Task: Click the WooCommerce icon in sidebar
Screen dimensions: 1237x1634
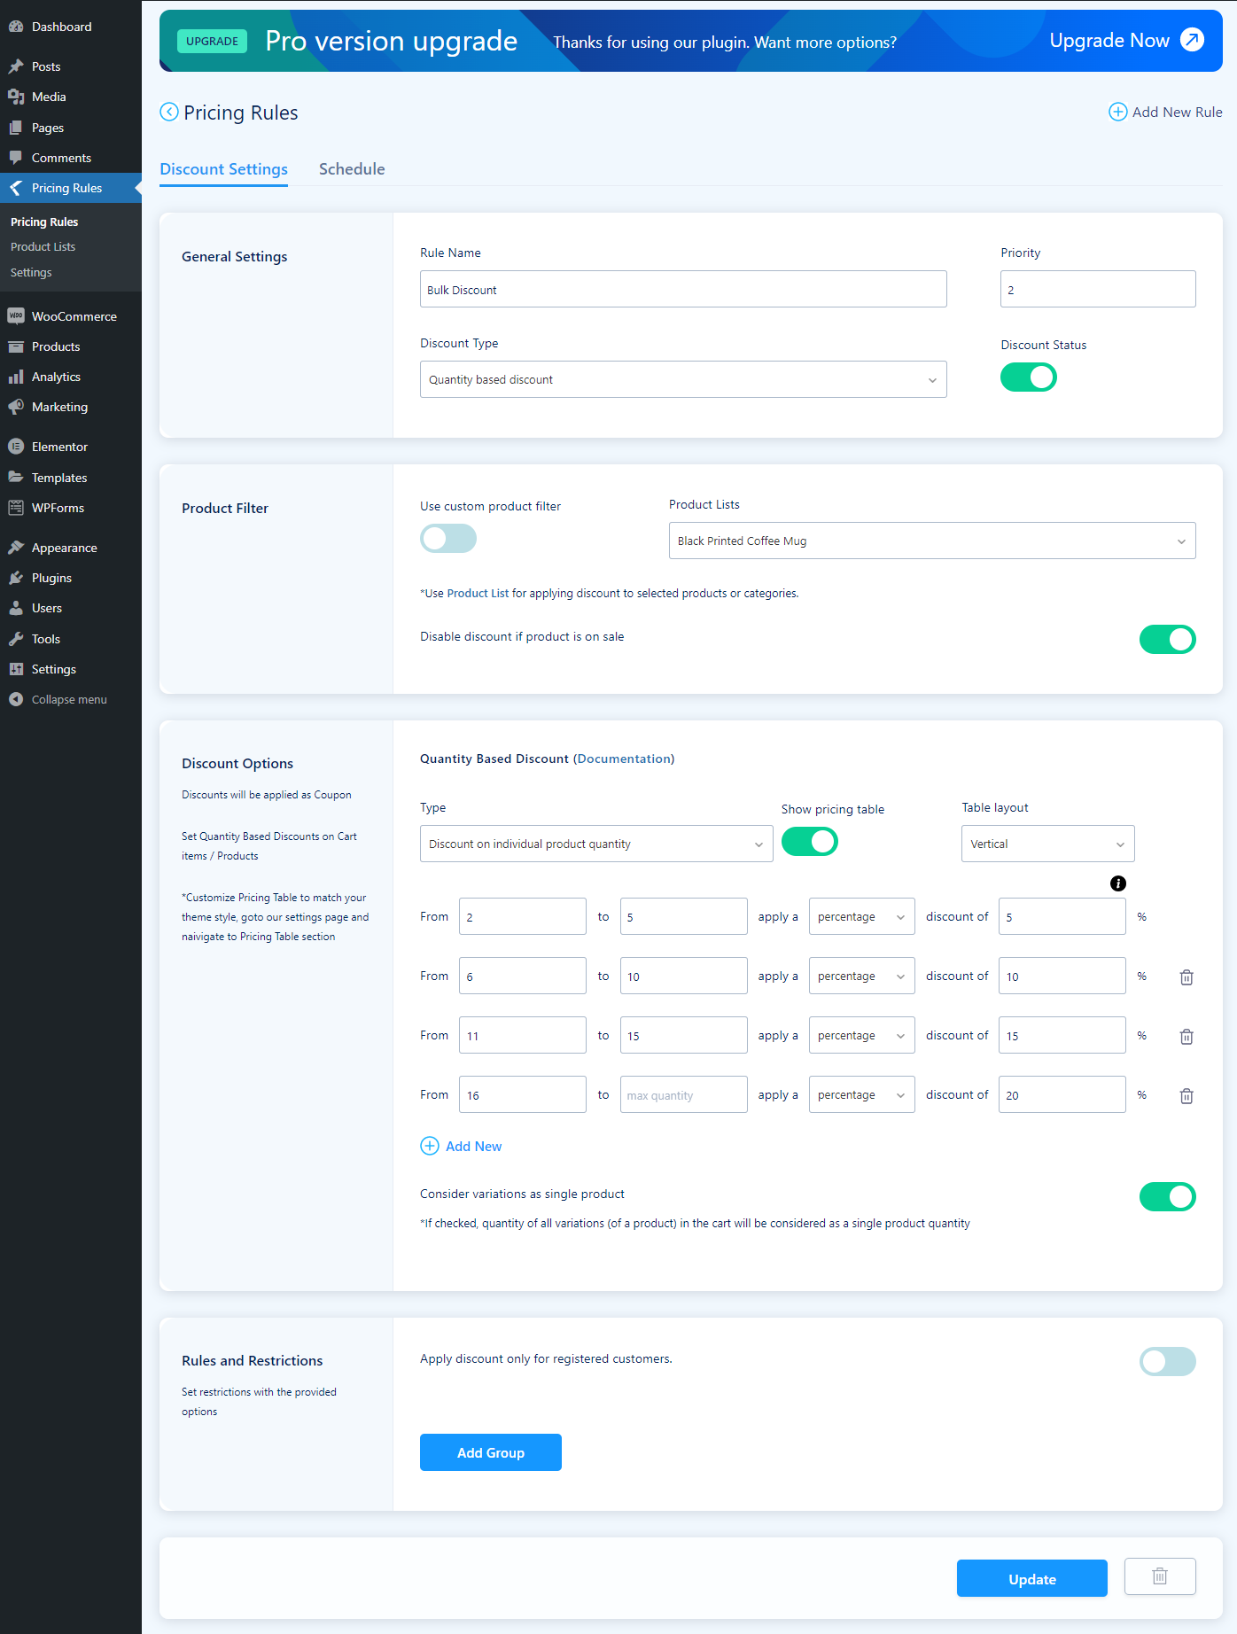Action: coord(16,316)
